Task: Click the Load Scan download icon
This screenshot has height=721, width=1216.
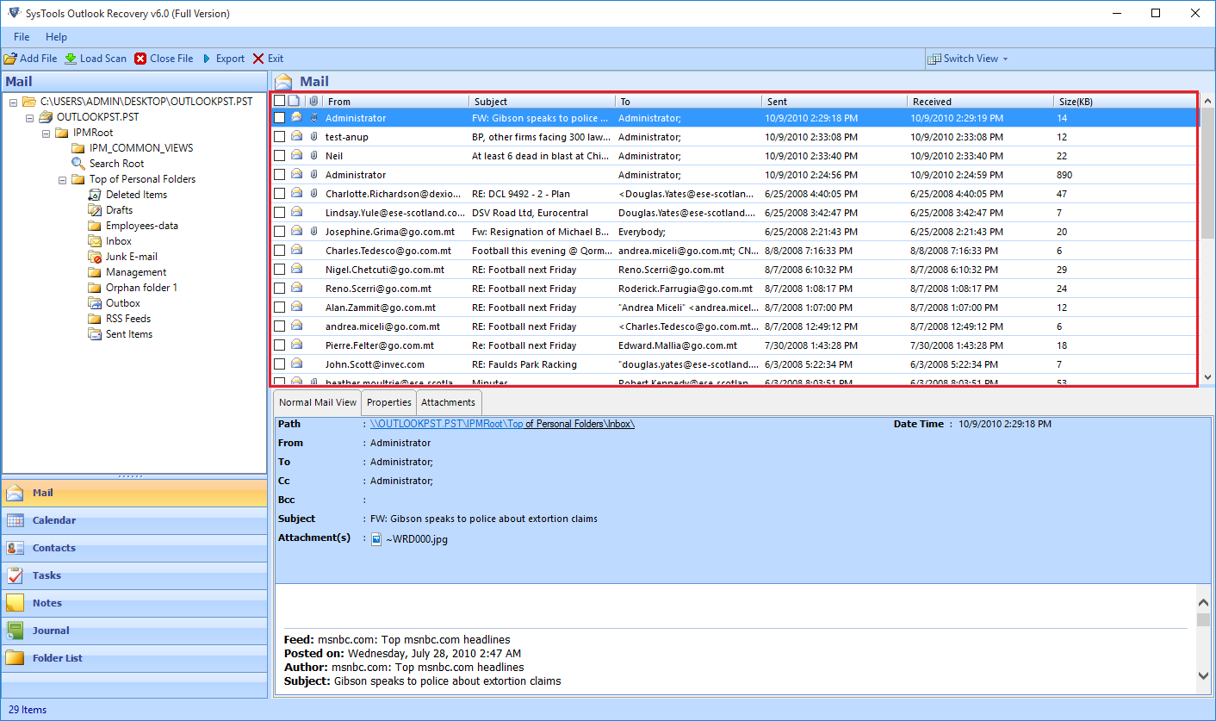Action: (x=71, y=59)
